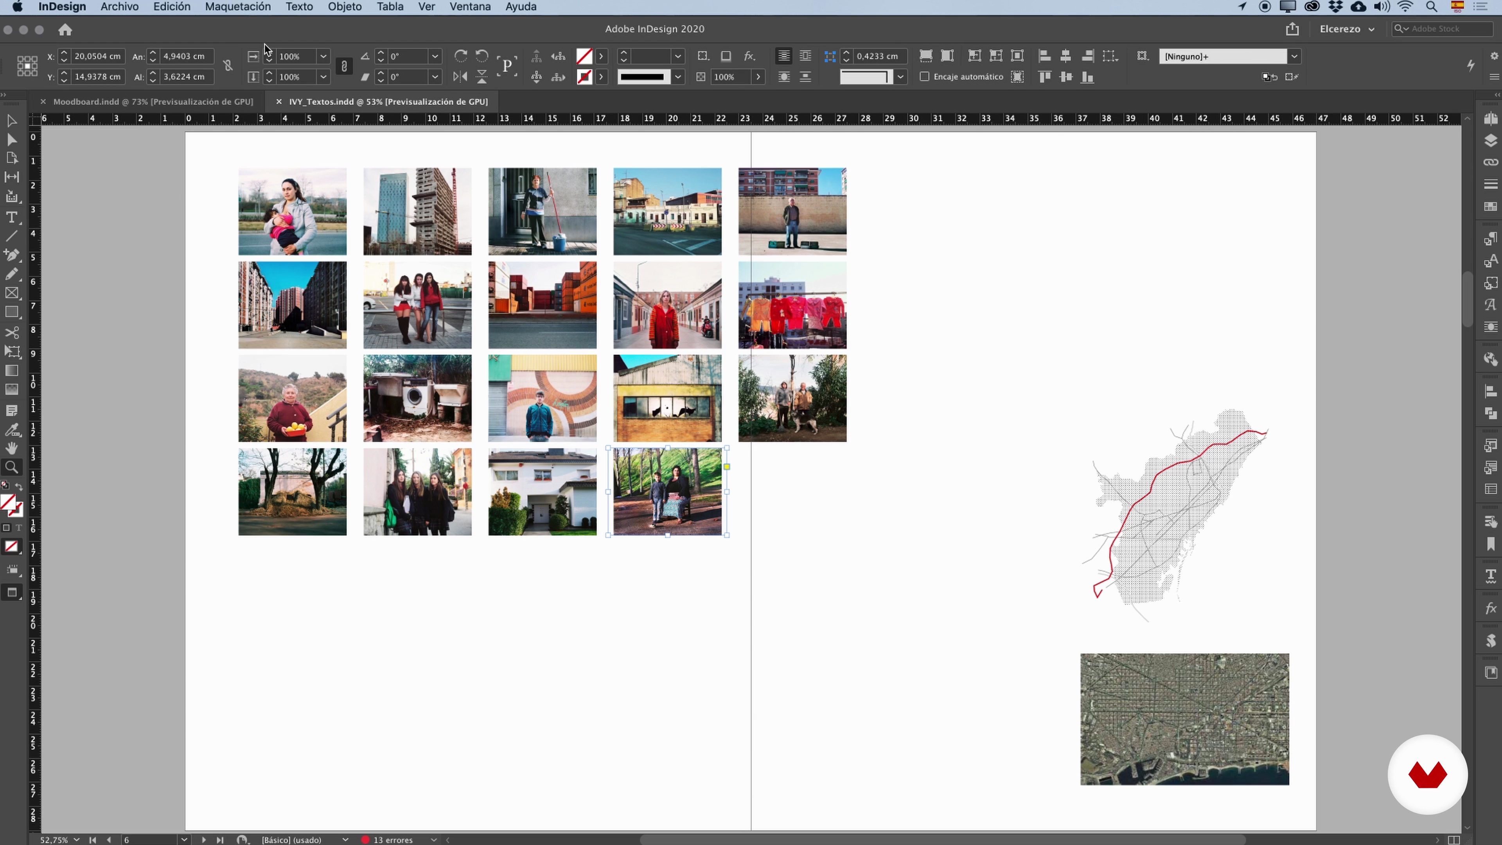Select the Type tool
This screenshot has width=1502, height=845.
pyautogui.click(x=11, y=217)
